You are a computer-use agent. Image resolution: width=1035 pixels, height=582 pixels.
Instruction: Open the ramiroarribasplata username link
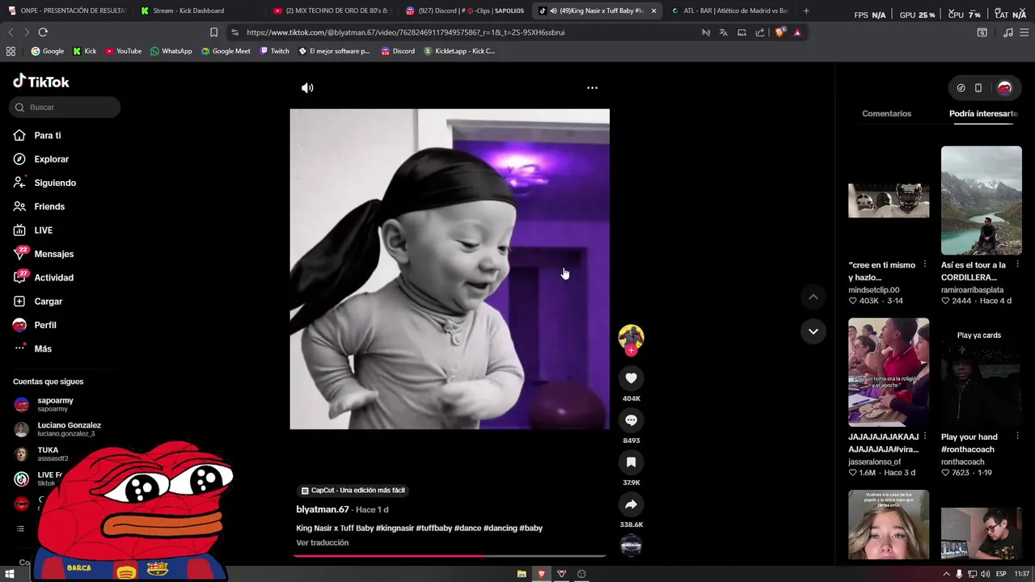[972, 290]
